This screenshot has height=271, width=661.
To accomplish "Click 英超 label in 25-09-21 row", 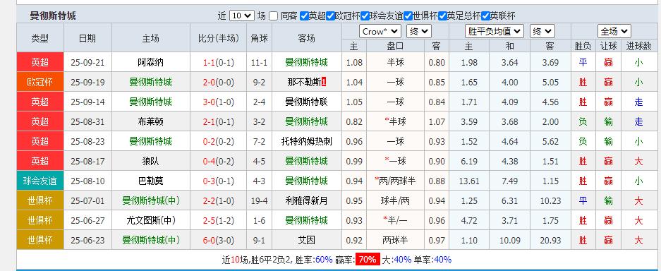I will [40, 62].
